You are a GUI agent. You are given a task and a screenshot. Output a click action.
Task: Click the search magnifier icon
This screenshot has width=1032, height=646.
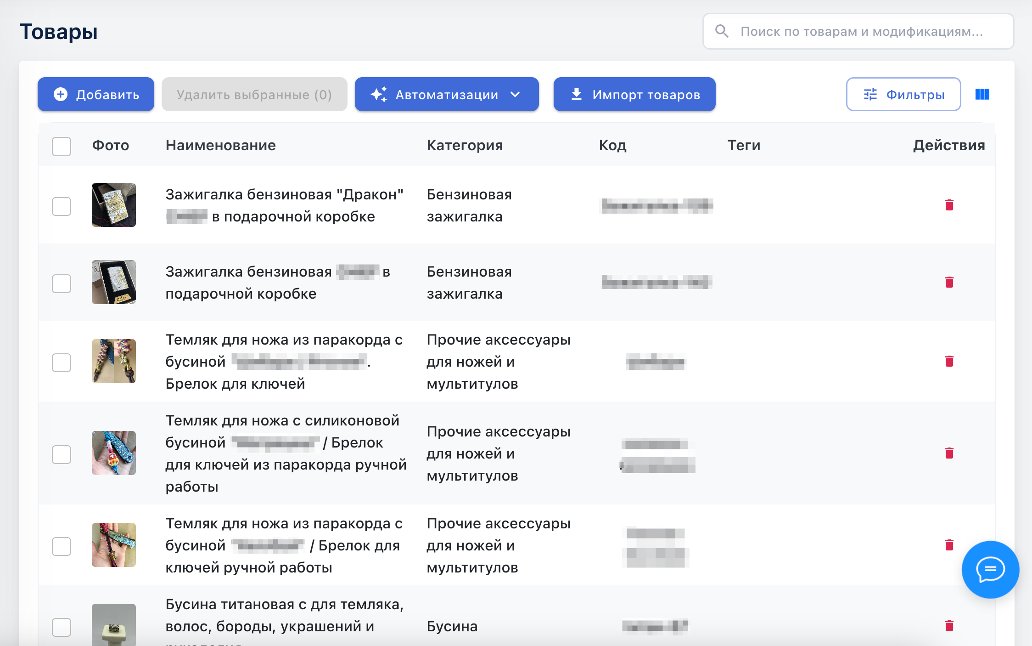[722, 31]
